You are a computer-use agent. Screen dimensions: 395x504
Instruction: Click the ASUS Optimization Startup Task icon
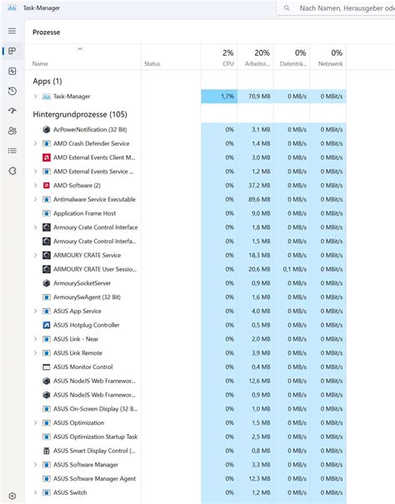click(47, 437)
